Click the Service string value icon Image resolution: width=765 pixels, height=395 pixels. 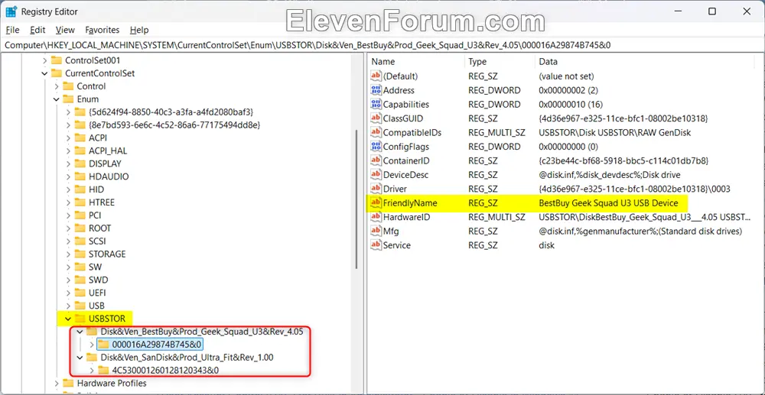[376, 245]
